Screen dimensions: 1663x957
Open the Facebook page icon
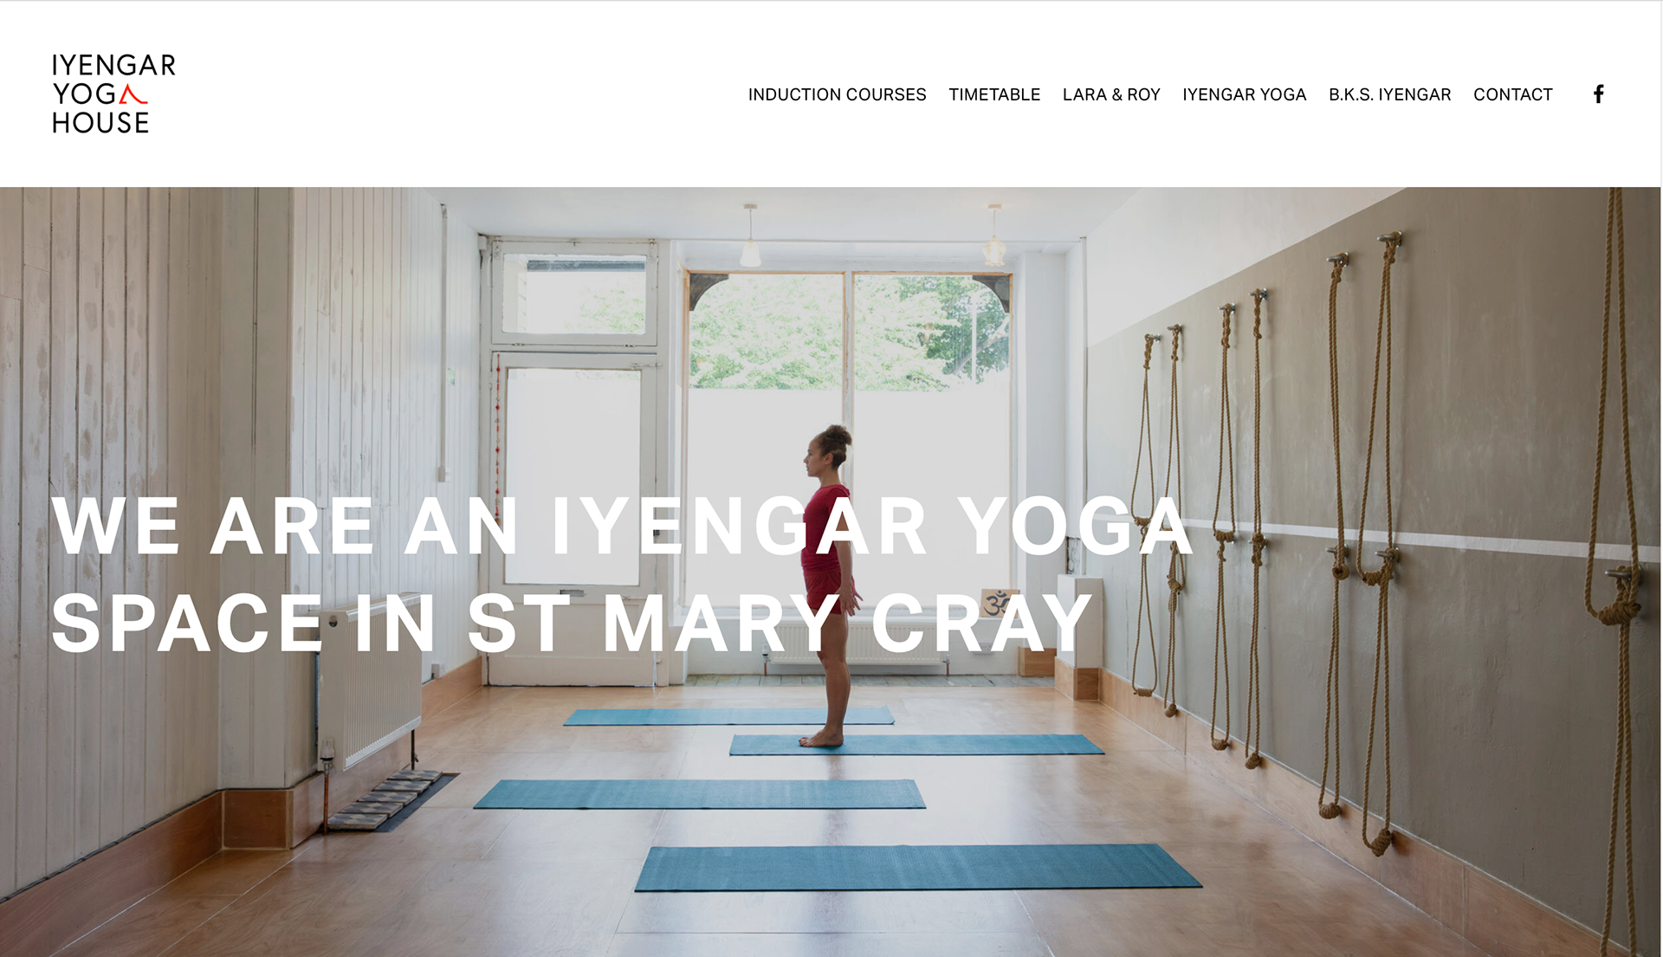(x=1598, y=94)
